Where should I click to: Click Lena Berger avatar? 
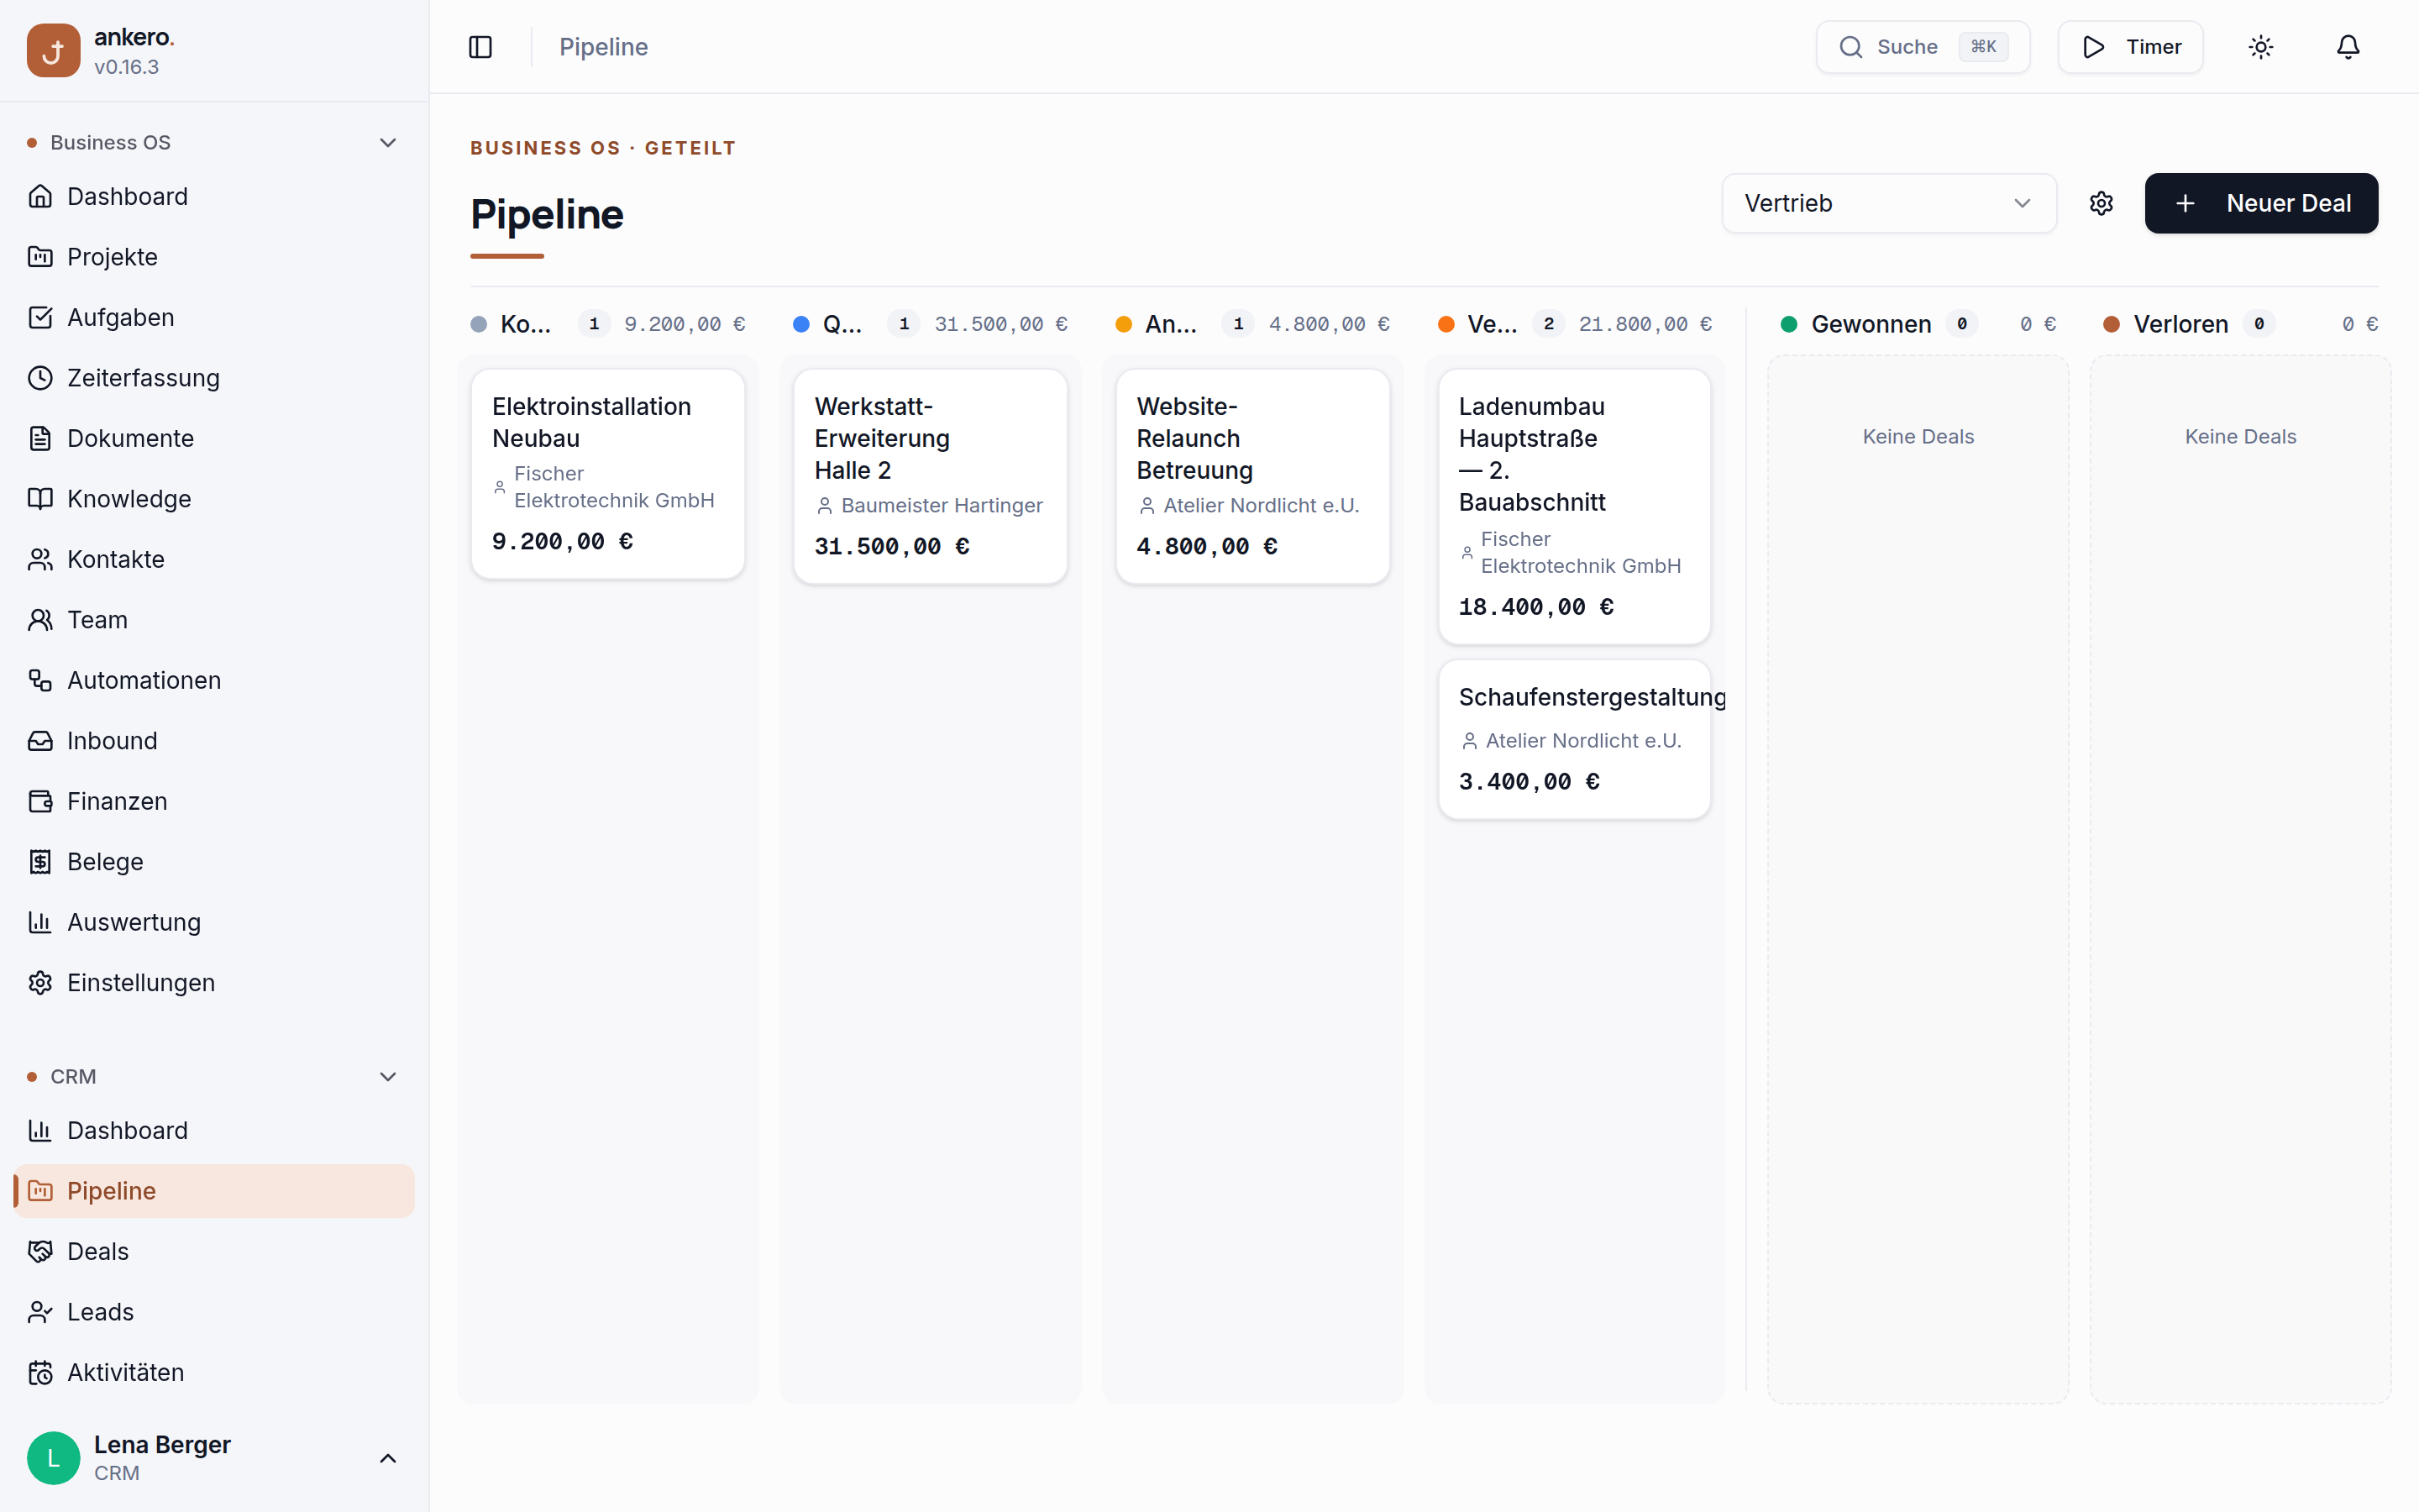[53, 1458]
